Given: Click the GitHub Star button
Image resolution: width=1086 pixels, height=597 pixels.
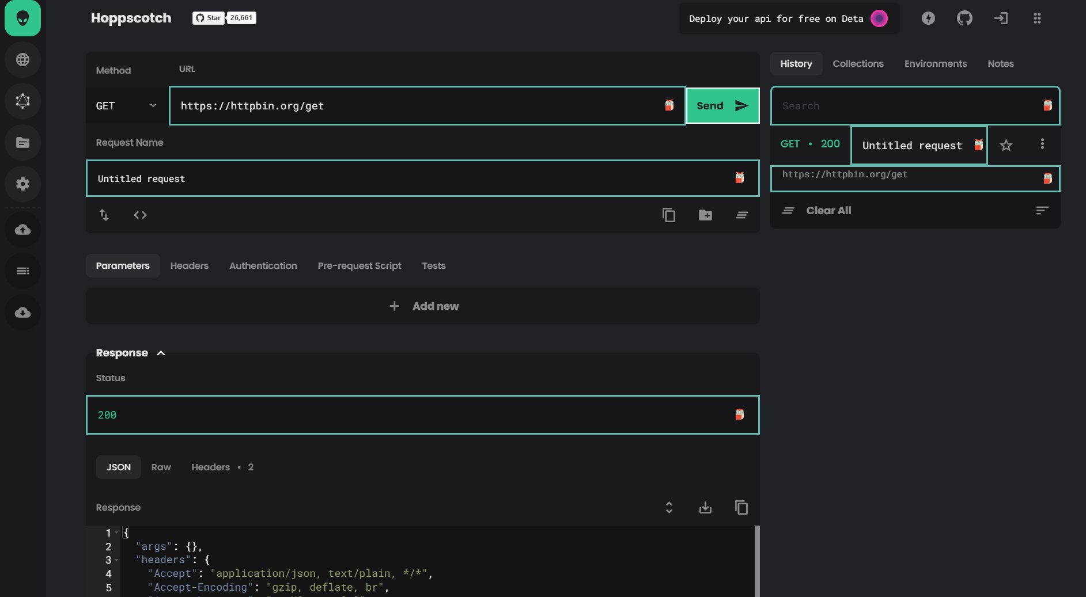Looking at the screenshot, I should 208,18.
